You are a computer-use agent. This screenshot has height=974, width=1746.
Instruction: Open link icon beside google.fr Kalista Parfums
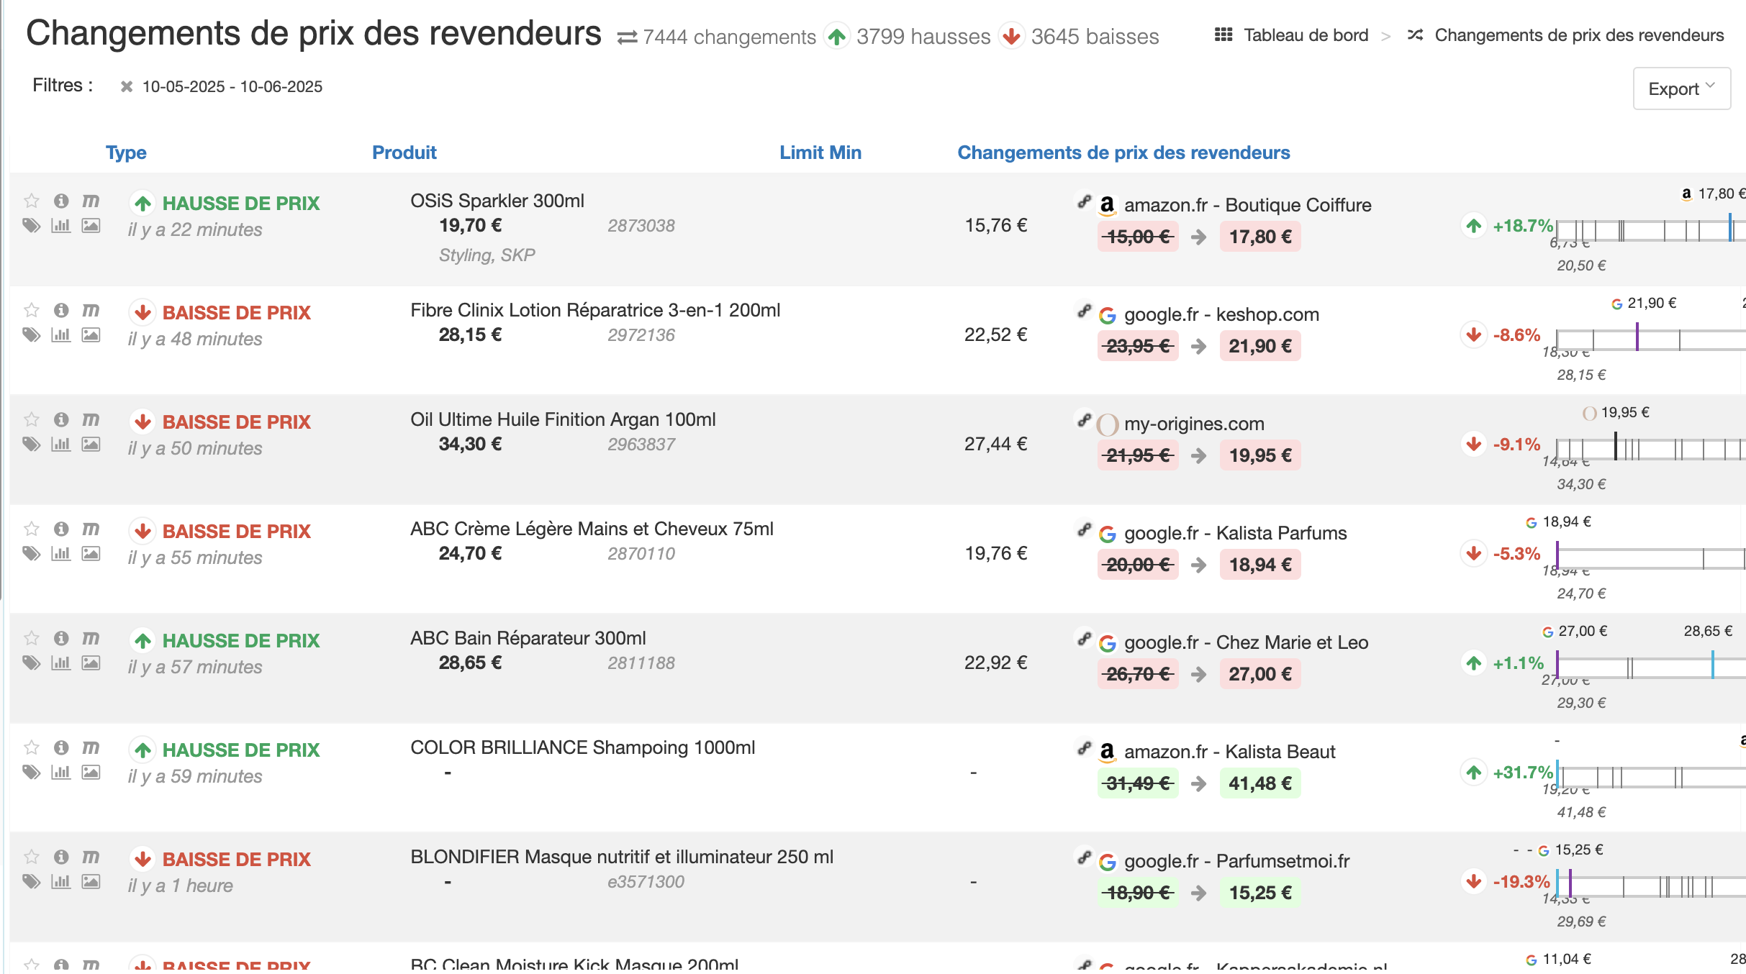[x=1084, y=529]
